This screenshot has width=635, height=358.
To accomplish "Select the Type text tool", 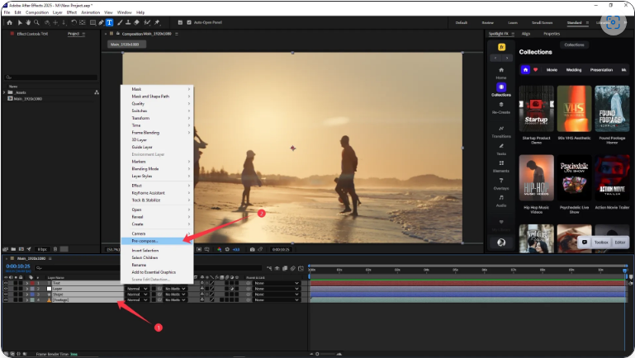I will (x=109, y=22).
